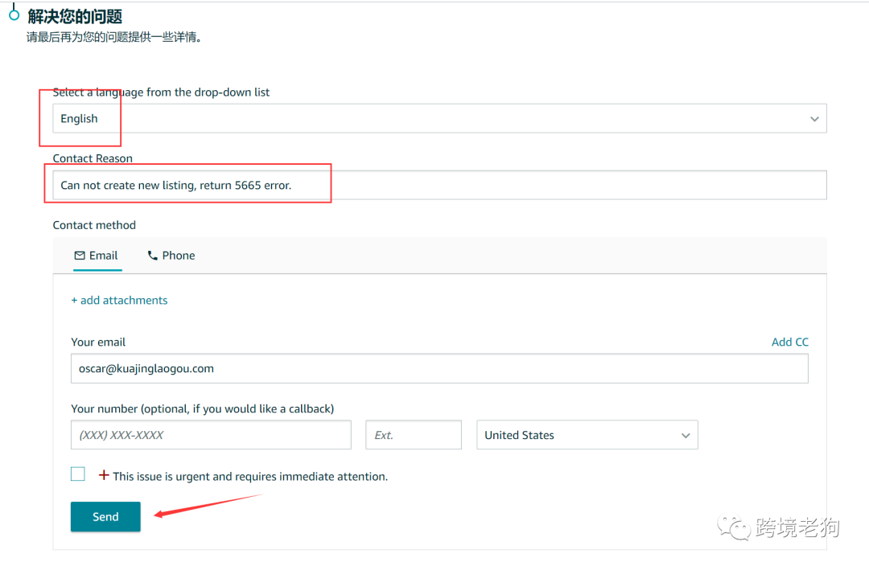This screenshot has height=566, width=869.
Task: Click the phone handset icon
Action: pos(152,256)
